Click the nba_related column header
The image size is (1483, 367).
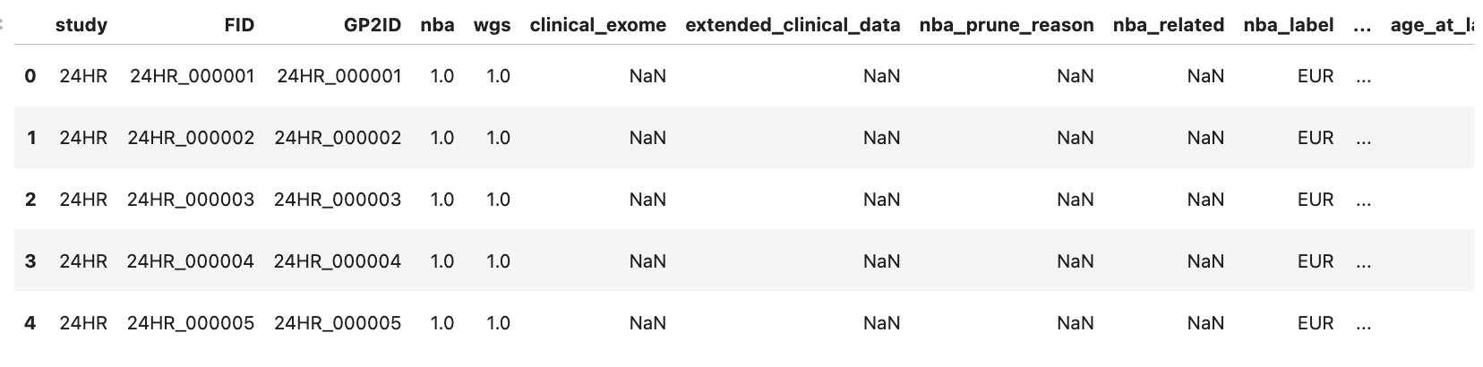coord(1168,25)
